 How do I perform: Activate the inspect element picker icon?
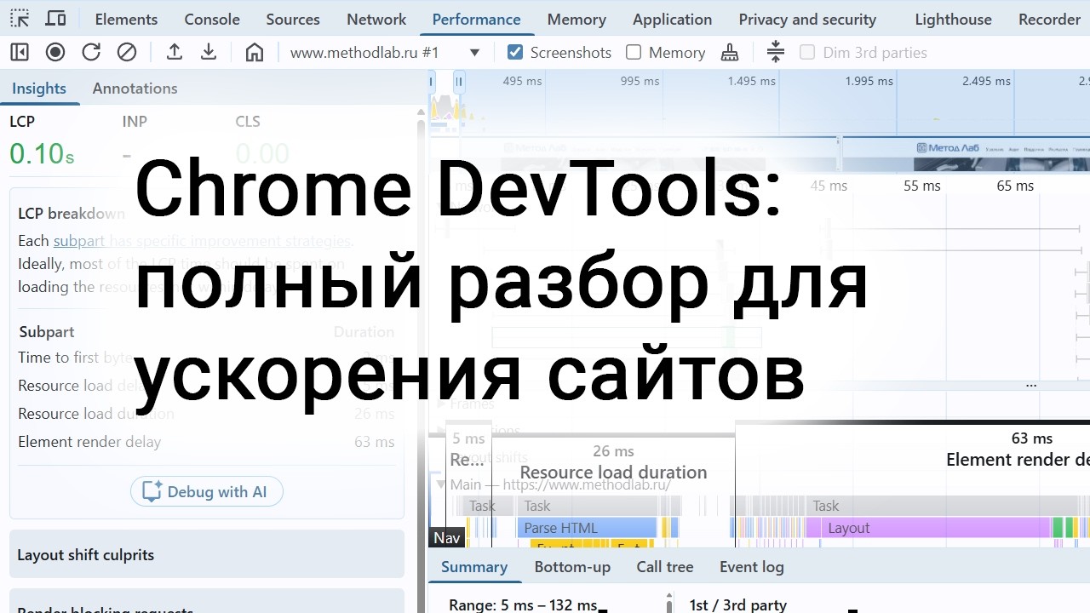pyautogui.click(x=20, y=19)
